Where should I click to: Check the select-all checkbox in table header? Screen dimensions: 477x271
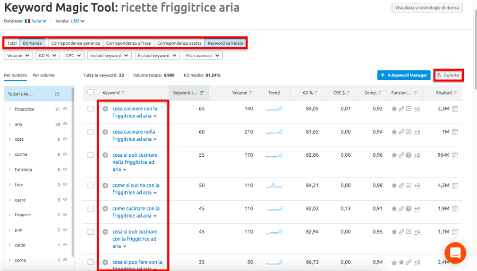coord(91,93)
